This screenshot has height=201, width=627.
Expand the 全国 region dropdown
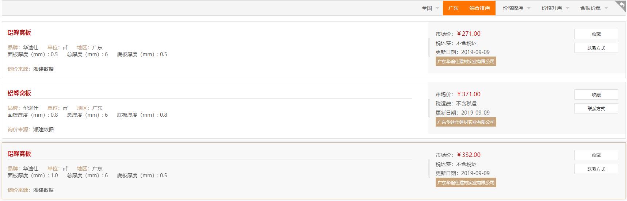(x=430, y=8)
